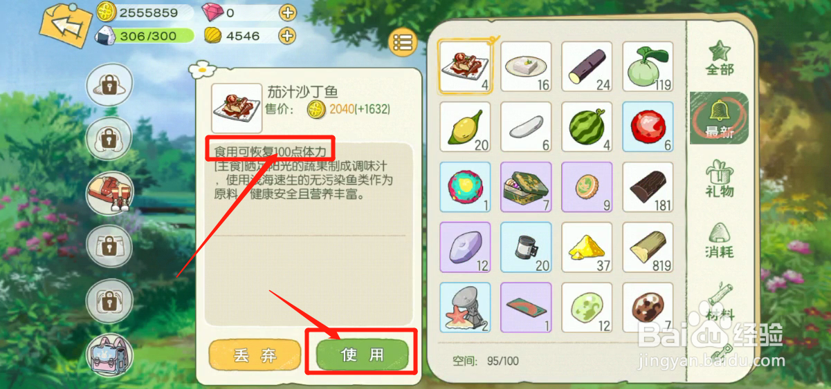This screenshot has height=389, width=831.
Task: Add more pink gems with plus
Action: pyautogui.click(x=287, y=12)
